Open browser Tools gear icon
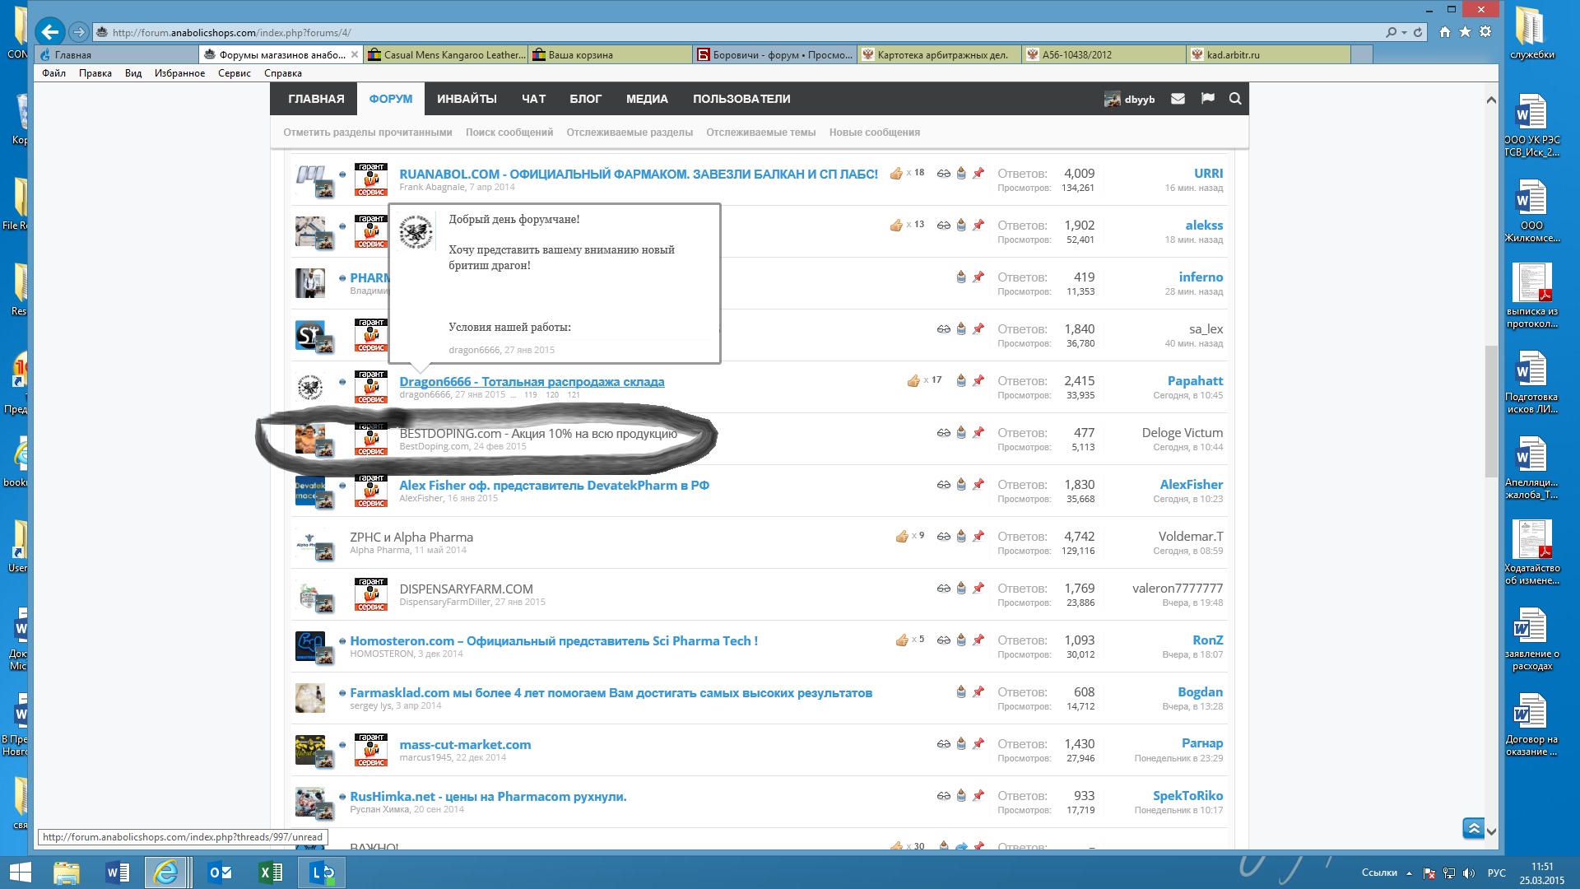The width and height of the screenshot is (1580, 889). pos(1485,32)
